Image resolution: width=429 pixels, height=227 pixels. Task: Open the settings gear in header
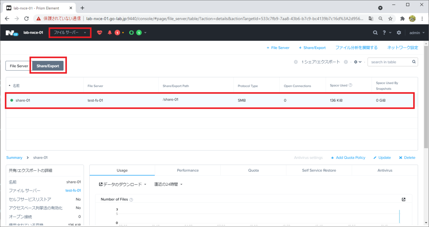click(399, 33)
